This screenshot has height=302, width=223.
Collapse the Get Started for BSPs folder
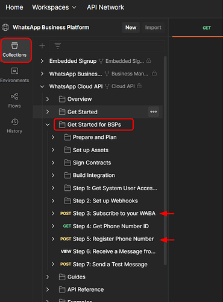(x=48, y=124)
